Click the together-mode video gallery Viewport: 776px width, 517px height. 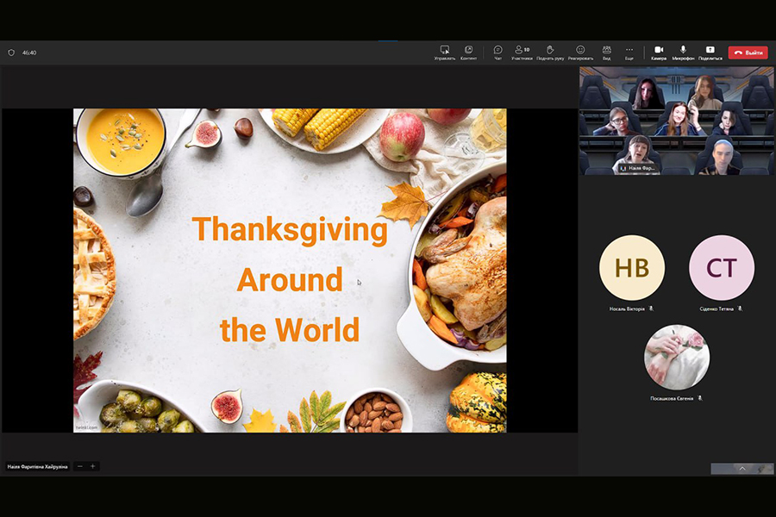click(676, 121)
